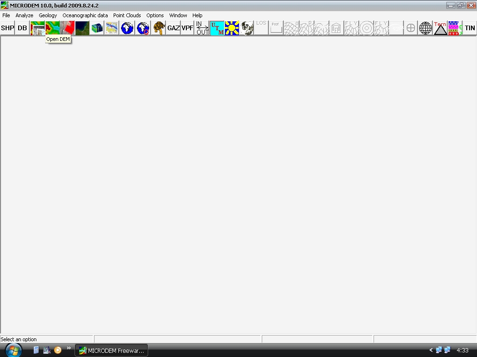Show hidden system tray icons arrow
Viewport: 477px width, 357px height.
(x=431, y=350)
